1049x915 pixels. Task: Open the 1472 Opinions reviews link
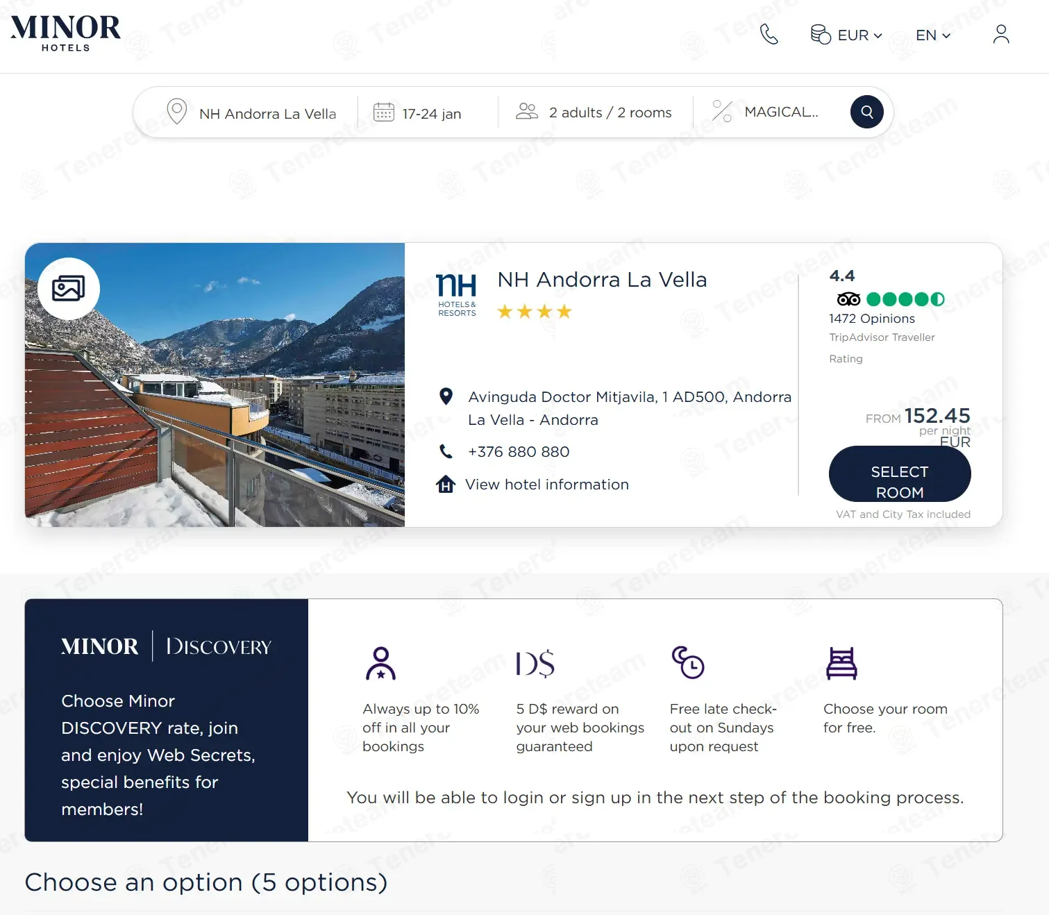pyautogui.click(x=872, y=319)
